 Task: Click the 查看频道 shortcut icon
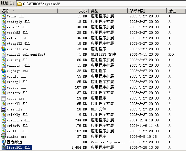click(4, 142)
